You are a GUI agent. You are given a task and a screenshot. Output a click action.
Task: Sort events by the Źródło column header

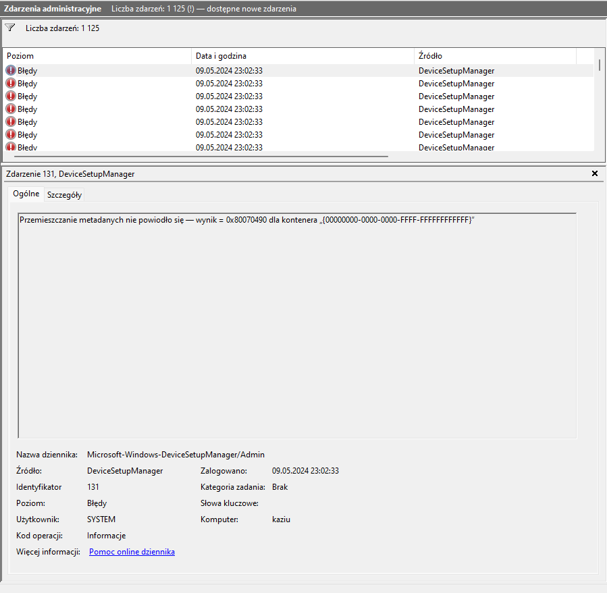(495, 56)
